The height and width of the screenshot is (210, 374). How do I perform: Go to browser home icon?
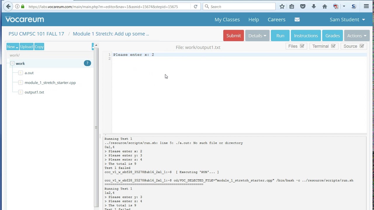[x=325, y=6]
